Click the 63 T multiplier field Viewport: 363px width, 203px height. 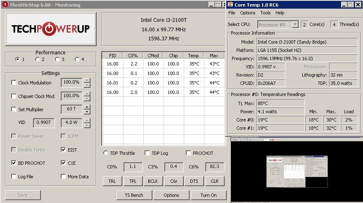coord(71,109)
